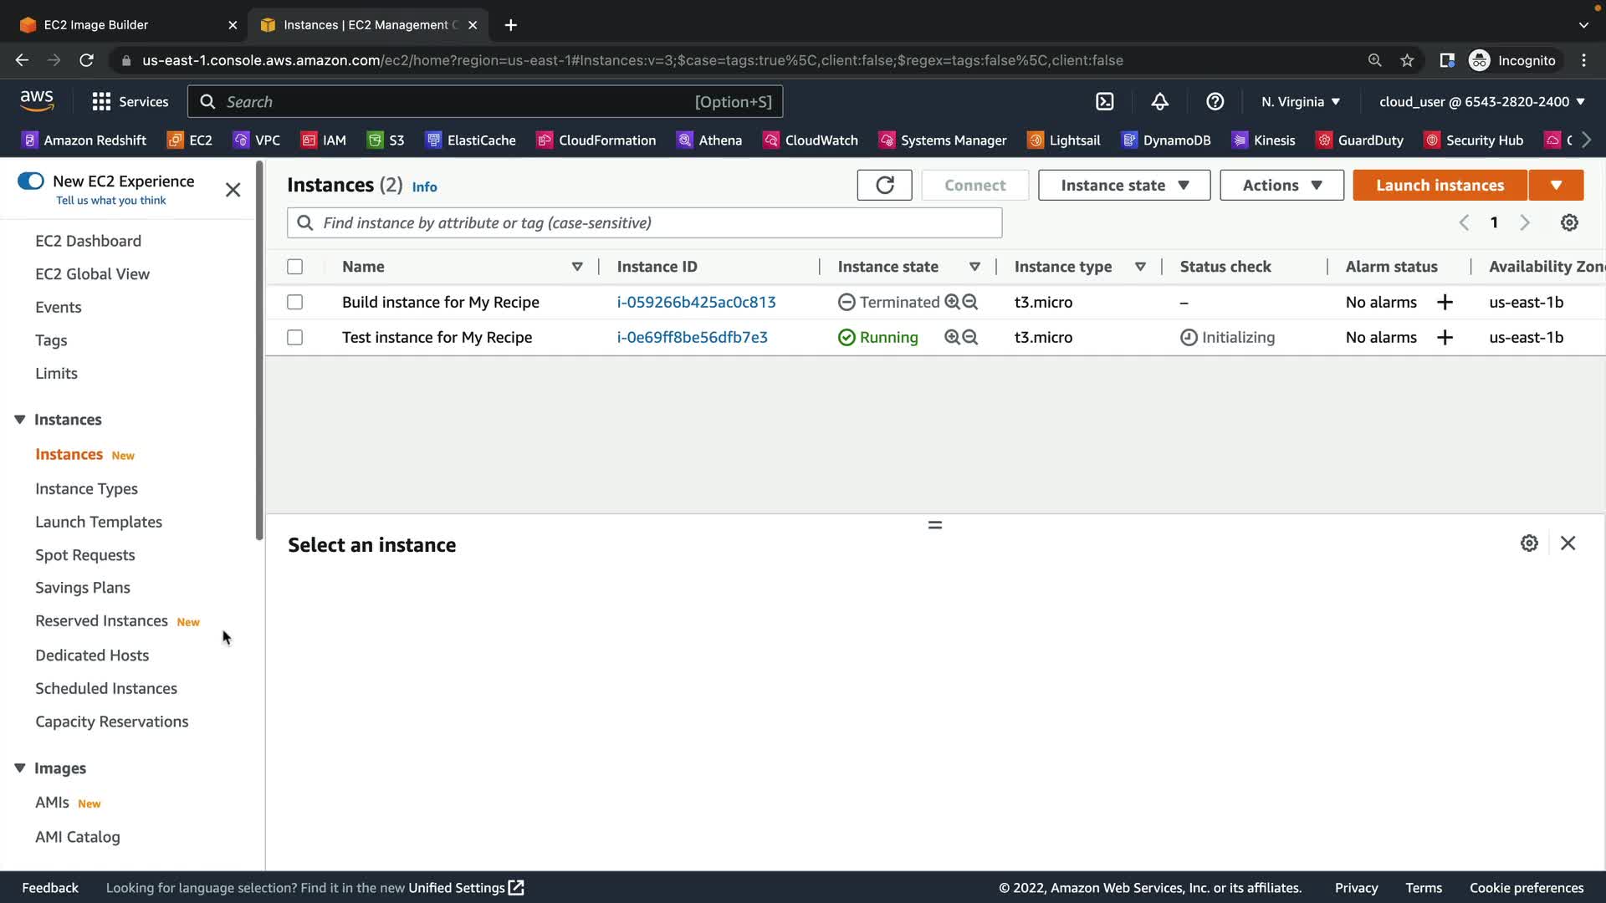This screenshot has height=903, width=1606.
Task: Toggle the New EC2 Experience switch
Action: pyautogui.click(x=31, y=181)
